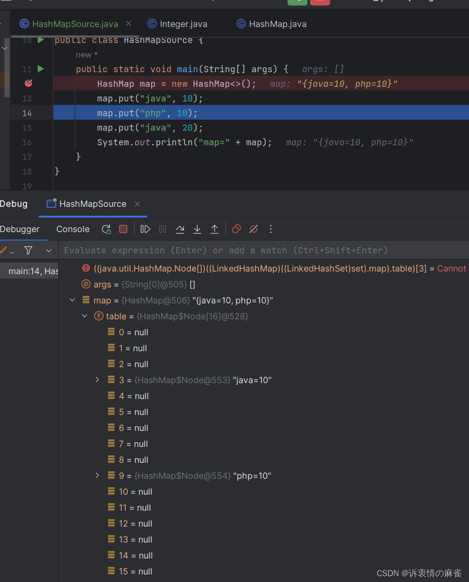This screenshot has height=582, width=469.
Task: Select table entry 15 = null
Action: 264,571
